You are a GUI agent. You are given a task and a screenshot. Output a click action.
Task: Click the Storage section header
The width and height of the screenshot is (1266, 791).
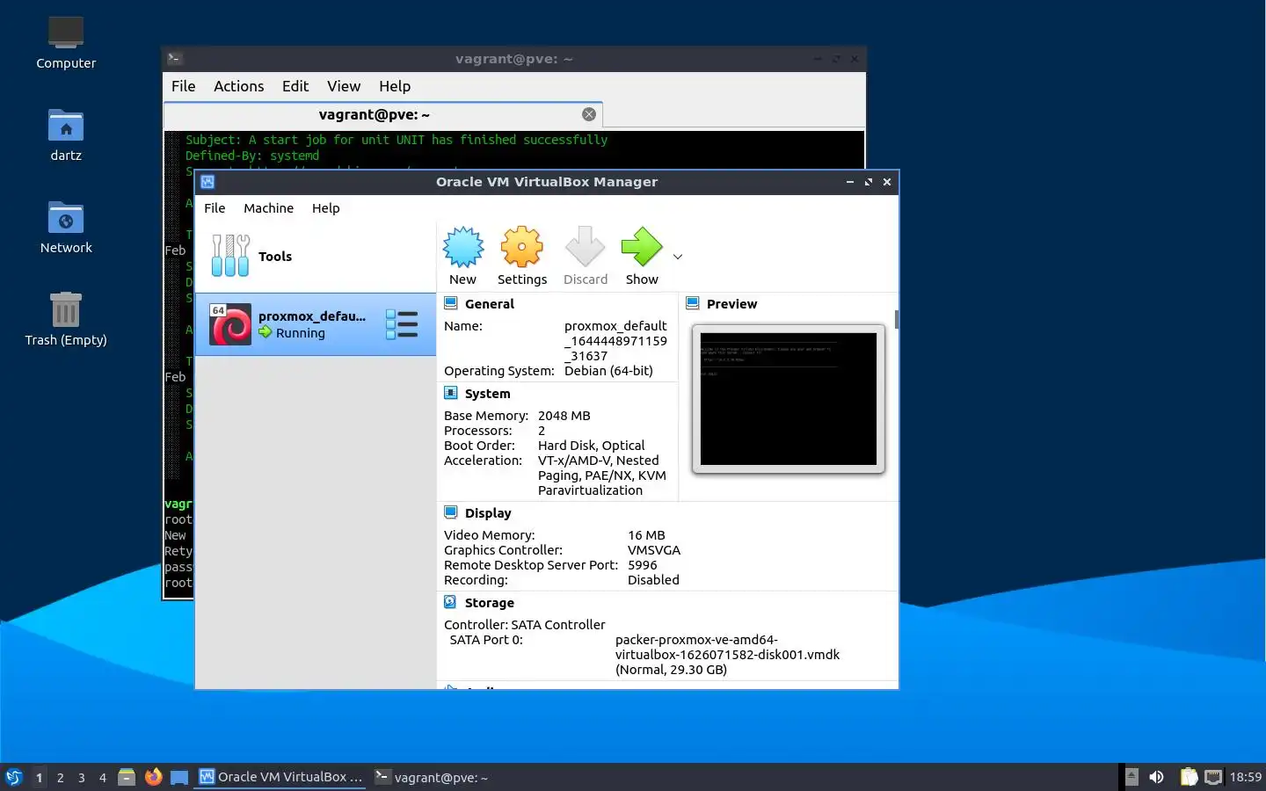(x=489, y=602)
